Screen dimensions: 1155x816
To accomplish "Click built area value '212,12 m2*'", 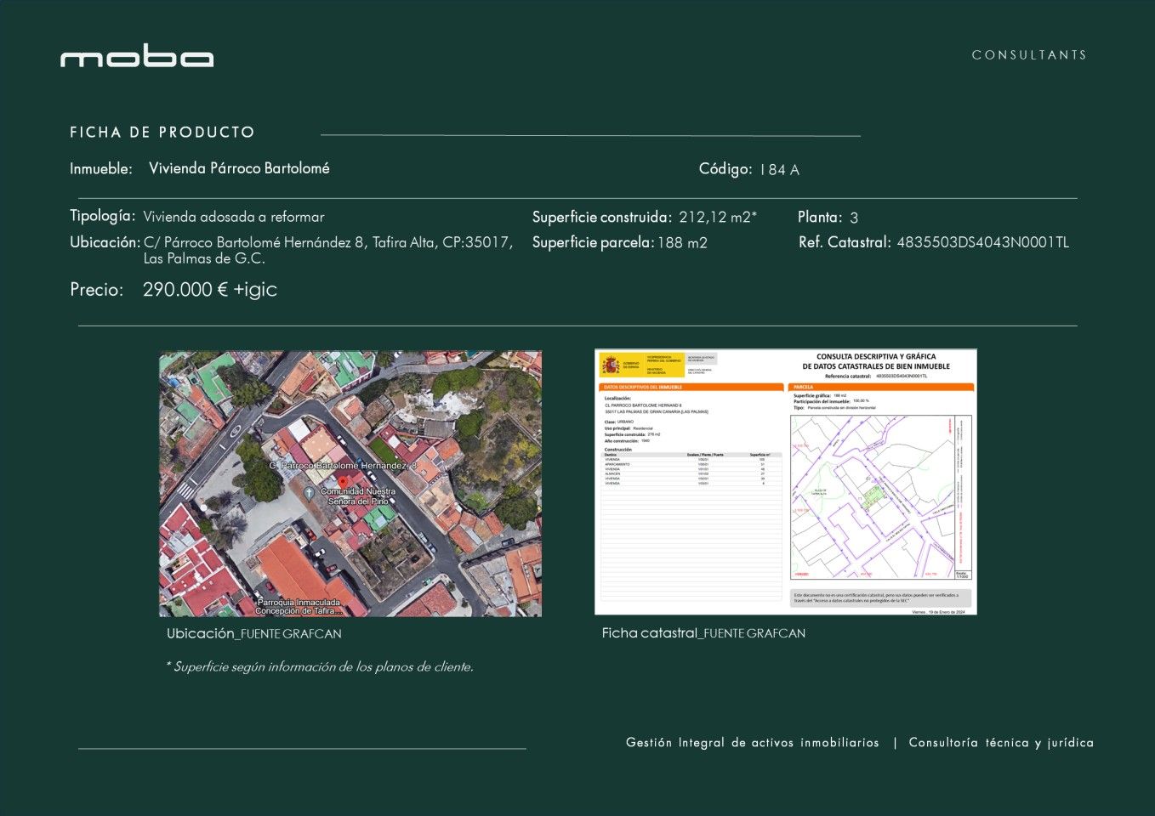I will (718, 218).
